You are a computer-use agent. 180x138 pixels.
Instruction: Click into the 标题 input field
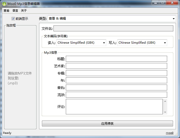(116, 59)
